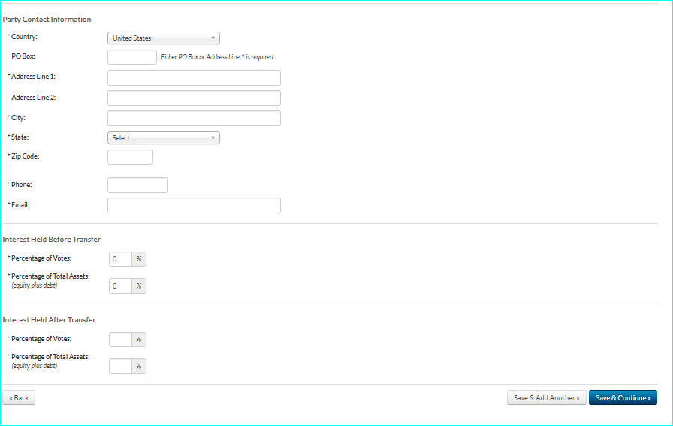673x426 pixels.
Task: Focus the Address Line 1 field
Action: pos(194,77)
